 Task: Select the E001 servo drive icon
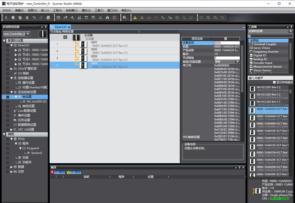tap(83, 44)
